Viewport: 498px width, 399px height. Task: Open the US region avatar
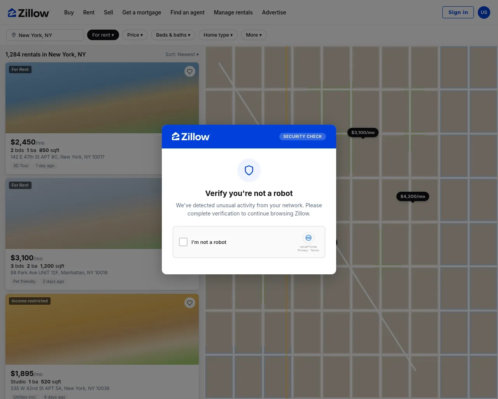484,12
